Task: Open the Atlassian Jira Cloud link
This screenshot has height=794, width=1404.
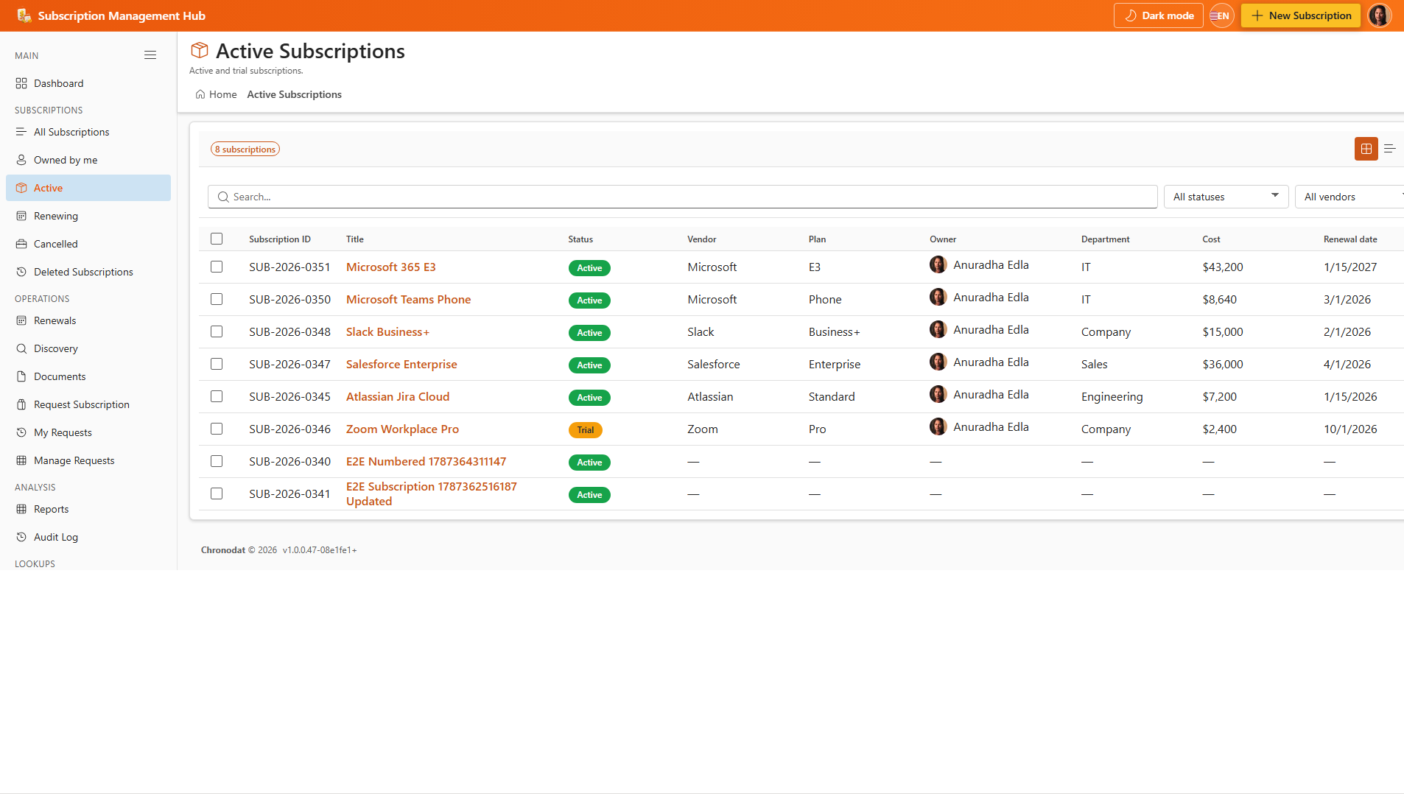Action: pyautogui.click(x=398, y=396)
